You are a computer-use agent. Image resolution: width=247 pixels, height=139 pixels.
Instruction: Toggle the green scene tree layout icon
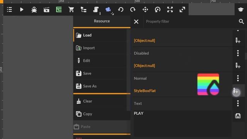[x=59, y=10]
